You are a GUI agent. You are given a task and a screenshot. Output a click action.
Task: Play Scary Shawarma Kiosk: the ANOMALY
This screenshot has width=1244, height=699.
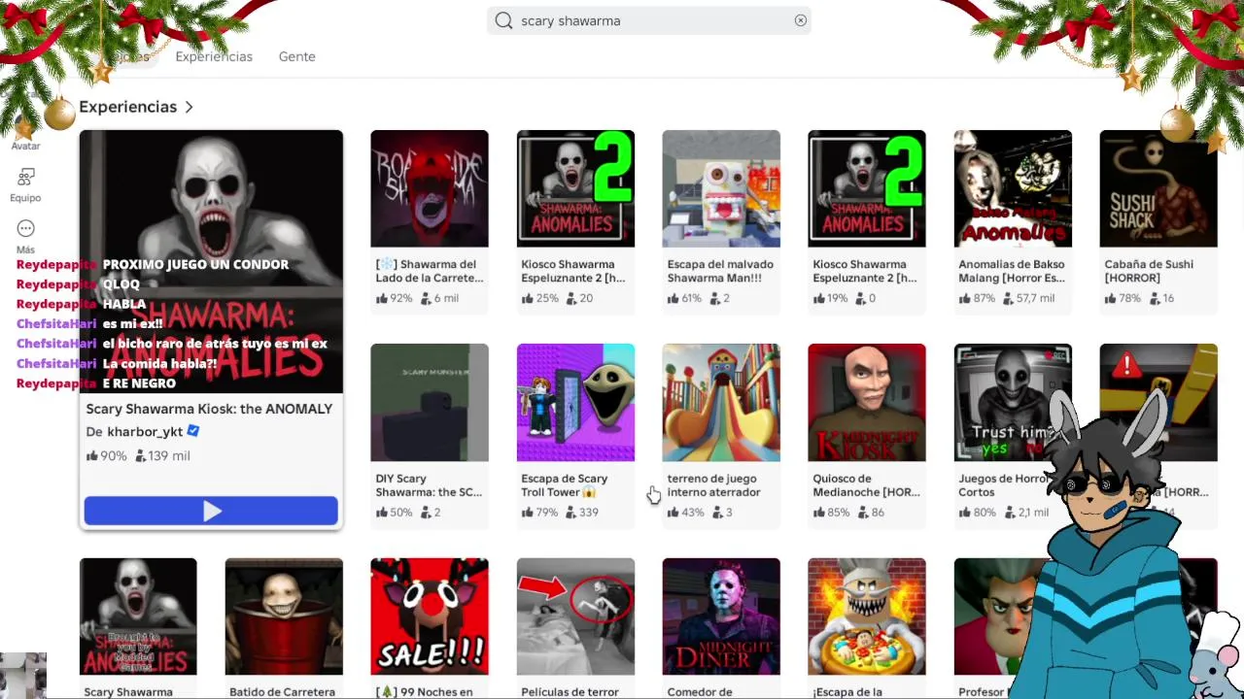[211, 511]
